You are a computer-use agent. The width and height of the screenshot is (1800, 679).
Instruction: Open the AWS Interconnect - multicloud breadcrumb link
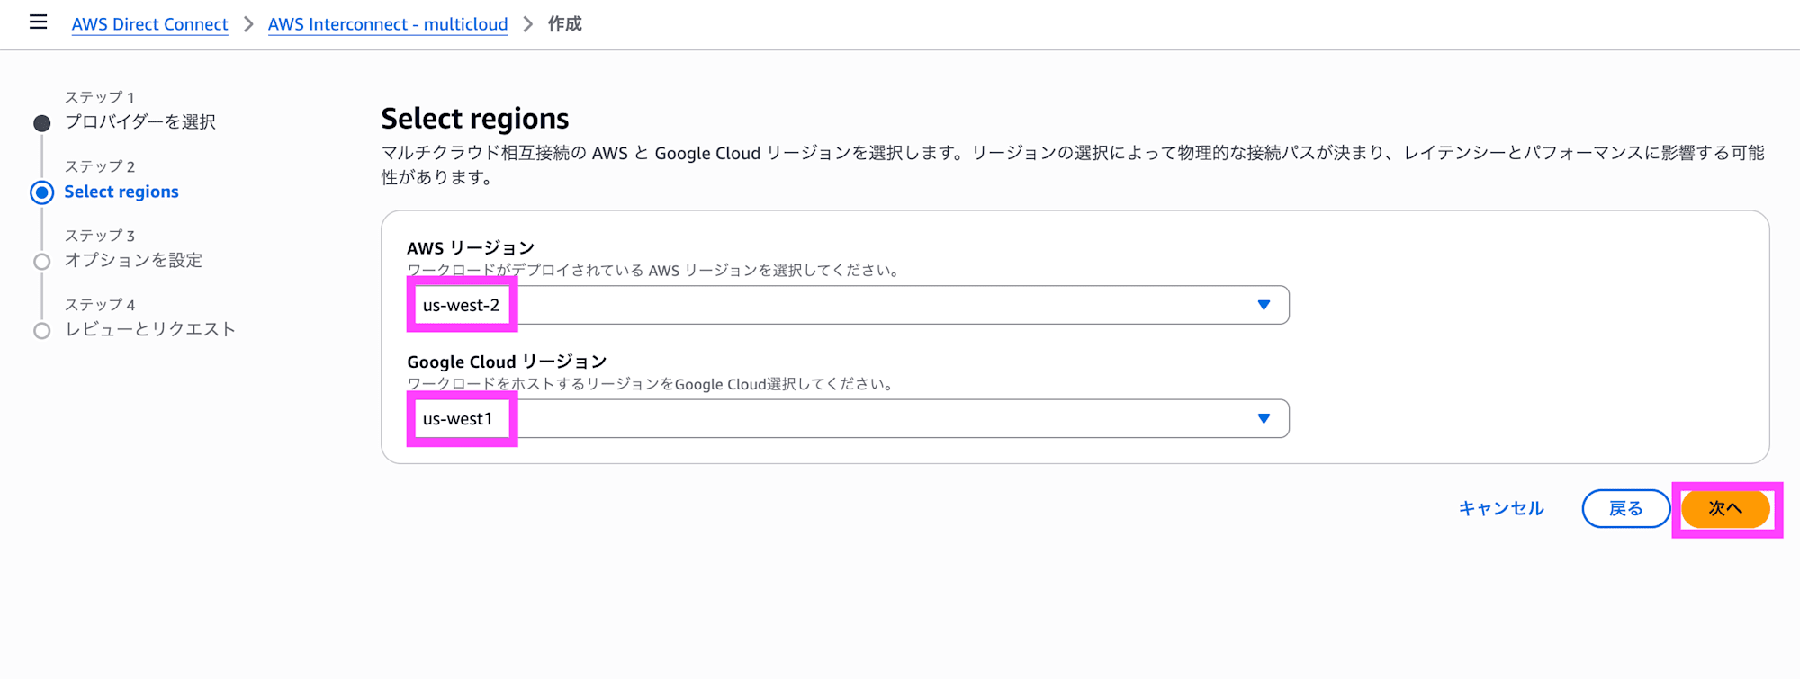388,24
